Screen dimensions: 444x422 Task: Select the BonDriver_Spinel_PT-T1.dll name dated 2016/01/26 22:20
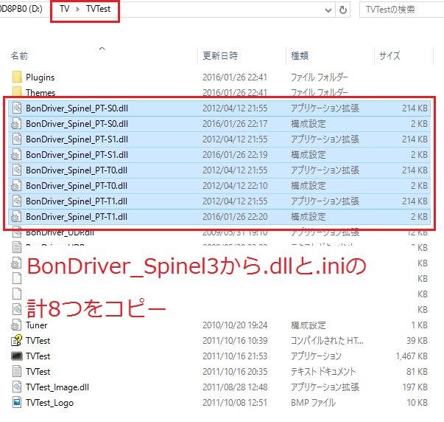tap(77, 217)
